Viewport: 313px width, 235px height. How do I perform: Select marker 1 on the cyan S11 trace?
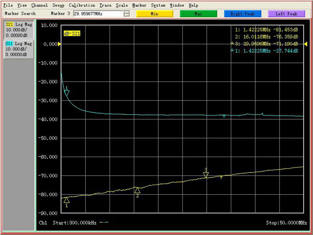click(x=67, y=93)
